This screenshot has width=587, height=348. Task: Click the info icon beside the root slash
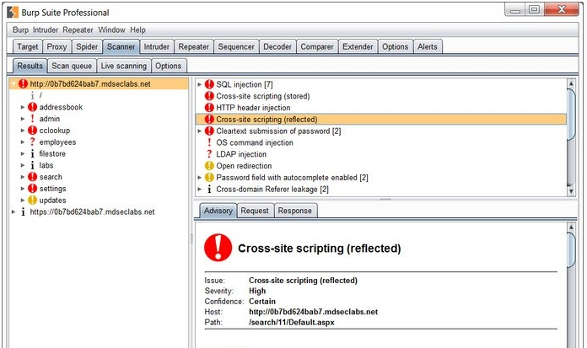pyautogui.click(x=33, y=95)
